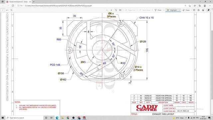
Task: Toggle Fit to page view
Action: click(120, 10)
